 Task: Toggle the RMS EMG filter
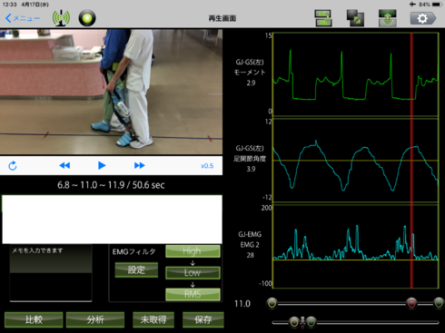pos(193,294)
